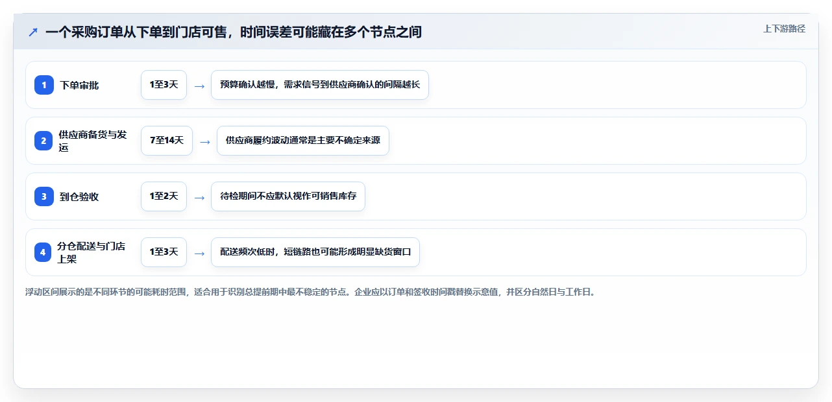Click the step 1 number badge

click(x=44, y=85)
